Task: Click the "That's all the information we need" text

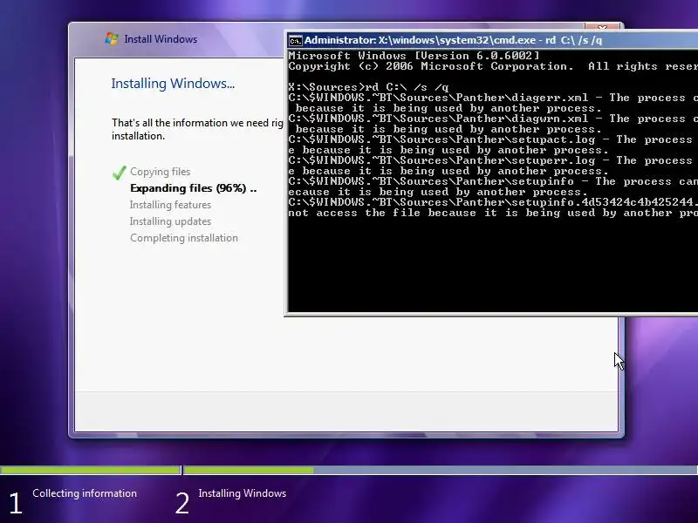Action: [197, 129]
